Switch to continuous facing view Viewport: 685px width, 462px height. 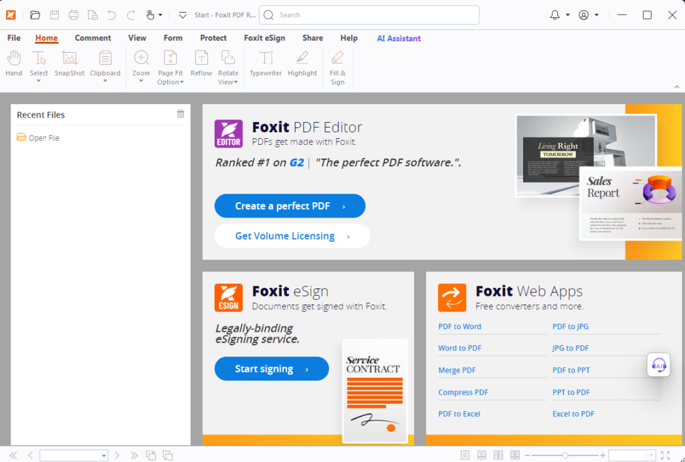click(x=515, y=455)
